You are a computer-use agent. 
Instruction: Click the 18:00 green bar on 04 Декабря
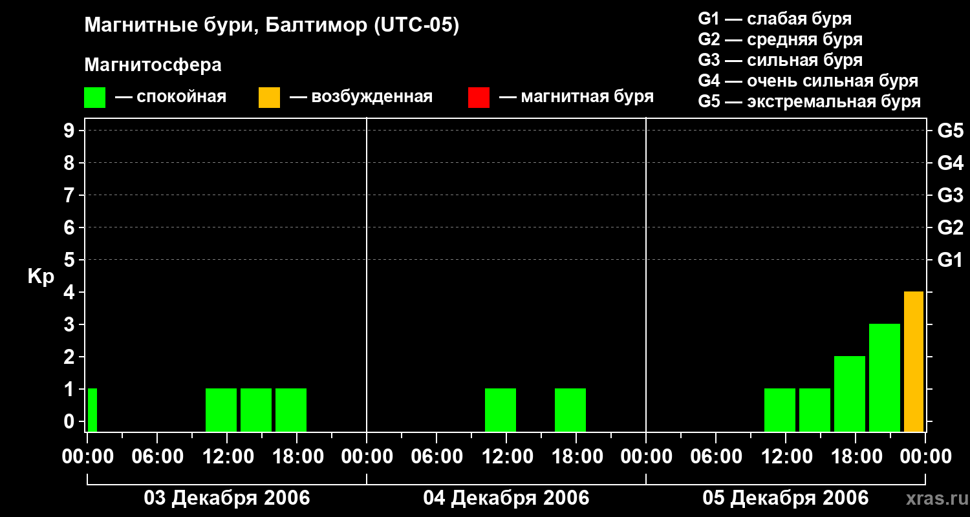570,410
